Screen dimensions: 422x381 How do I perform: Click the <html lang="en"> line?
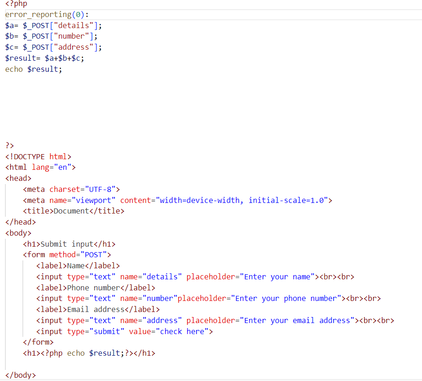tap(40, 167)
